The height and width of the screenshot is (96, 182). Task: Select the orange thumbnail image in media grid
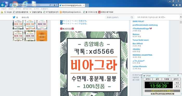pyautogui.click(x=42, y=36)
